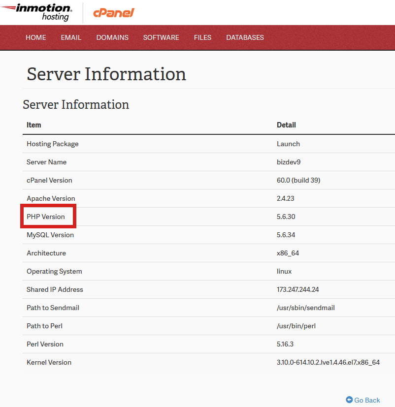Click the MySQL version value 5.6.34
Image resolution: width=395 pixels, height=407 pixels.
286,235
